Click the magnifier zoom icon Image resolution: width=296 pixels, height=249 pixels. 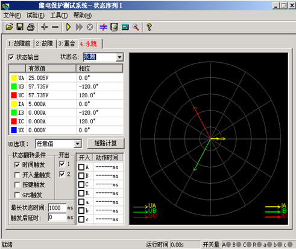(136, 27)
